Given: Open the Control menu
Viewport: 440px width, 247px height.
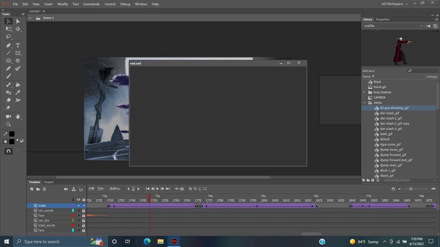Looking at the screenshot, I should (x=110, y=4).
